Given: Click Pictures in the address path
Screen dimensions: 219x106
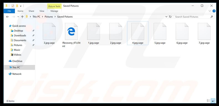Looking at the screenshot, I should click(x=49, y=17).
